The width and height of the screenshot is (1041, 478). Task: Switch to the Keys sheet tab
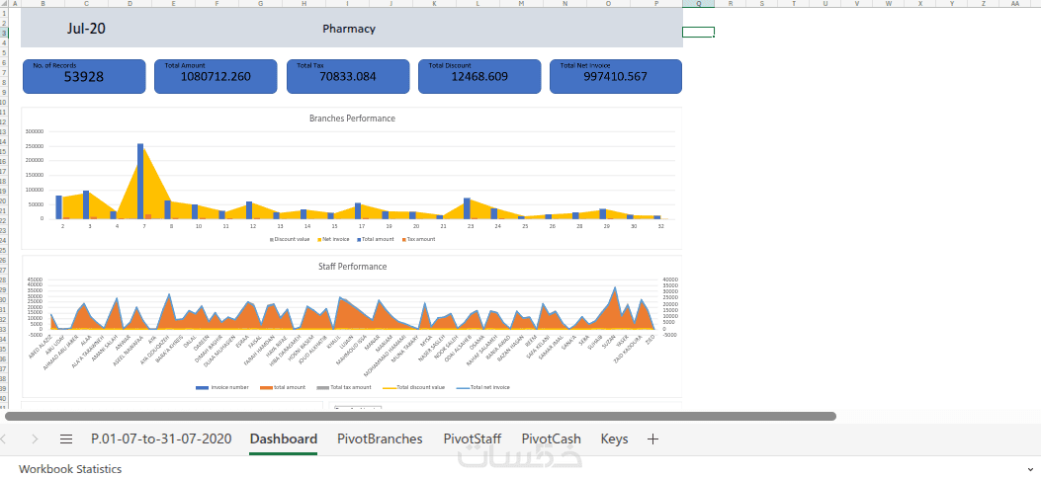point(614,439)
